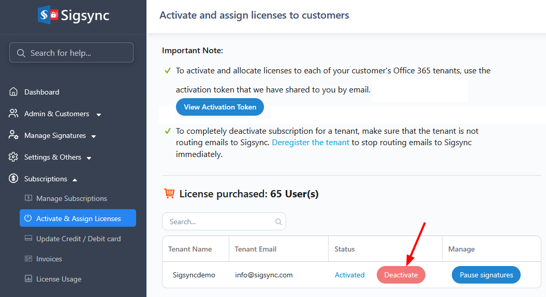
Task: Click the magnifier icon in tenant search
Action: (x=278, y=222)
